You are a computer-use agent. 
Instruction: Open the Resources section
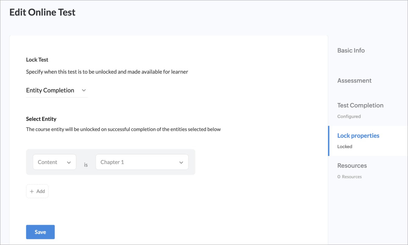pos(352,166)
